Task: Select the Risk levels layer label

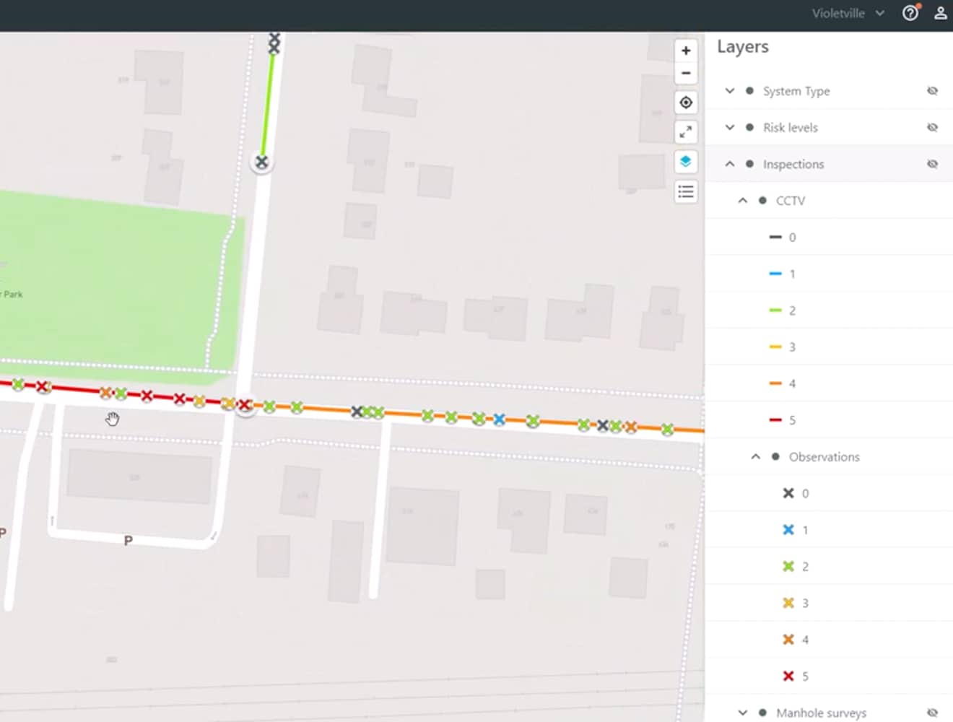Action: pos(790,128)
